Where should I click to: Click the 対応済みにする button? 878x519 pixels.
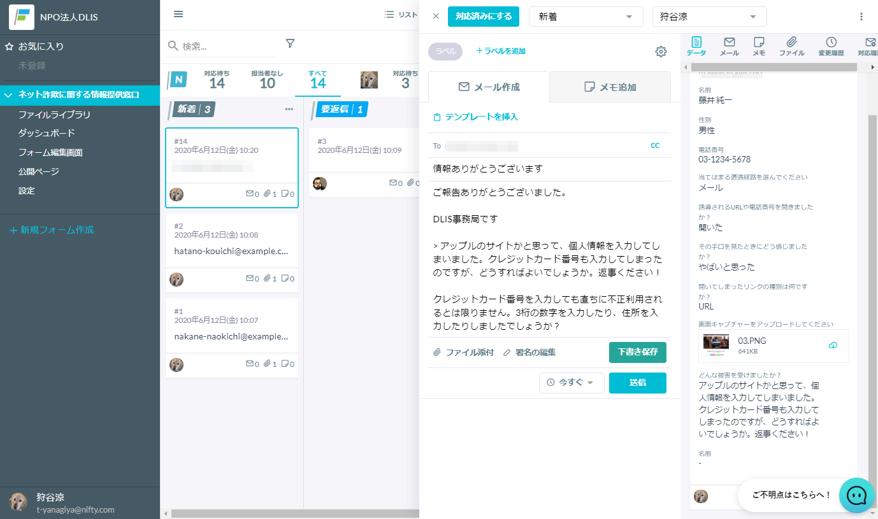click(484, 17)
